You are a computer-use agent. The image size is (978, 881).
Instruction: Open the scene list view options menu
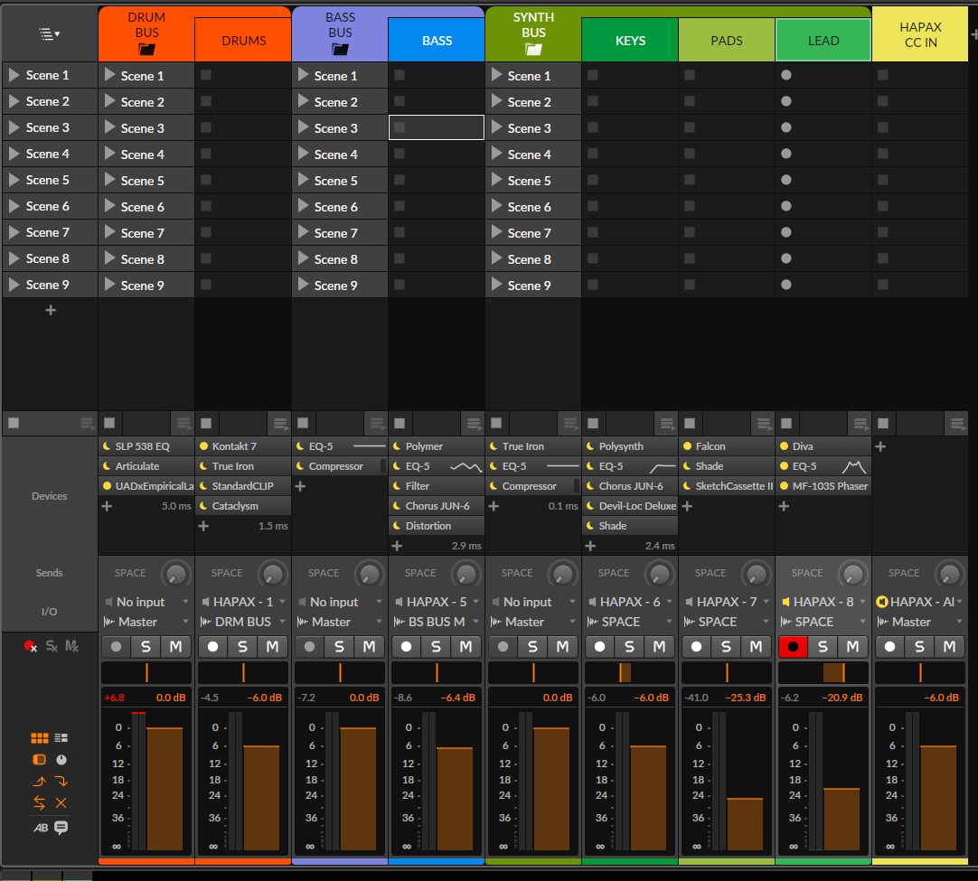[50, 33]
